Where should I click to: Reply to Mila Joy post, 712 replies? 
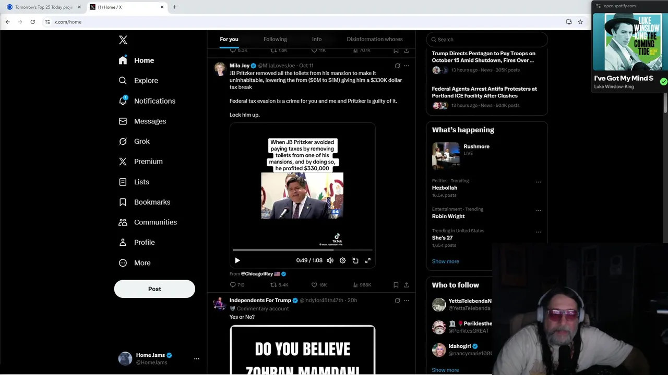[x=237, y=285]
